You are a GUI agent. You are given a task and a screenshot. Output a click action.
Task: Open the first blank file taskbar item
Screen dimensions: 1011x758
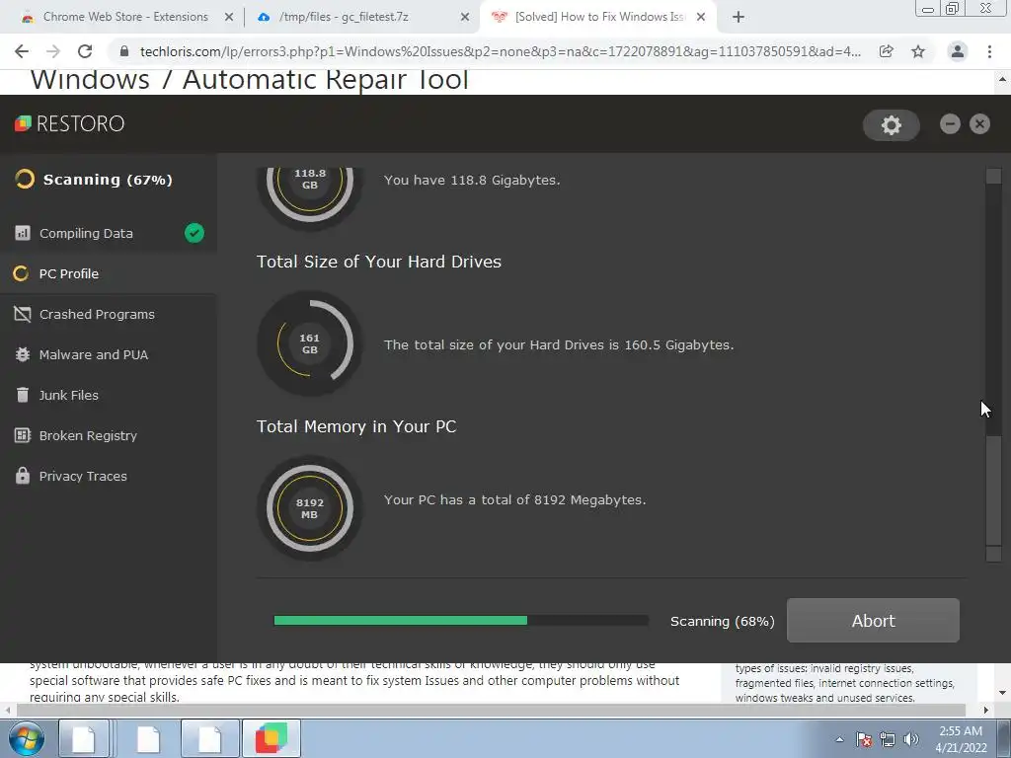pyautogui.click(x=83, y=738)
